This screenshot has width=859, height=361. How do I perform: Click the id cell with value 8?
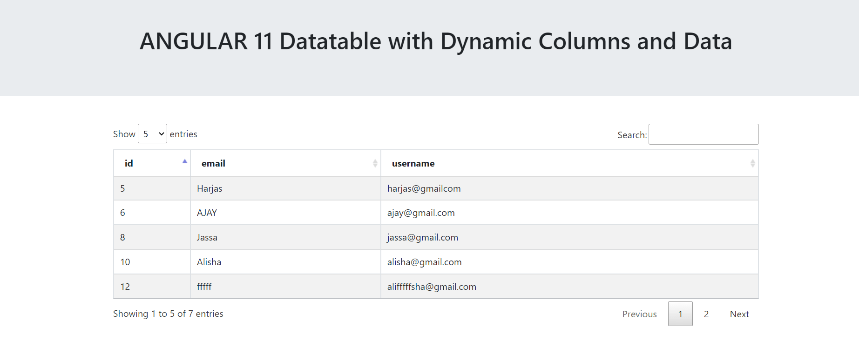(x=152, y=237)
